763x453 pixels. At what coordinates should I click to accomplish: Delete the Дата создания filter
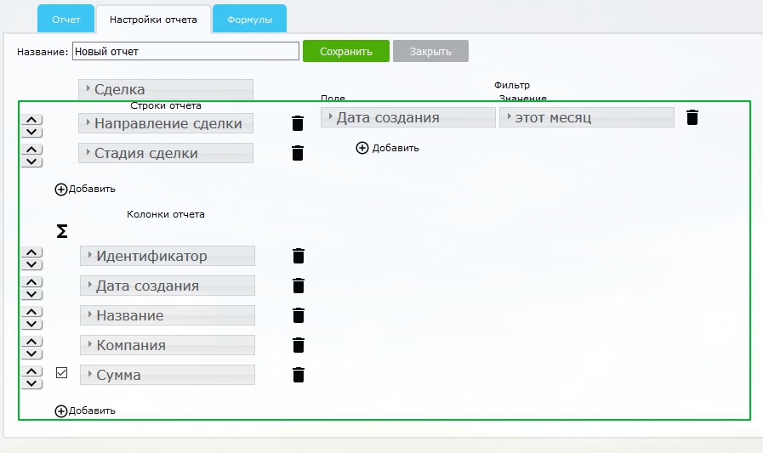[x=692, y=117]
